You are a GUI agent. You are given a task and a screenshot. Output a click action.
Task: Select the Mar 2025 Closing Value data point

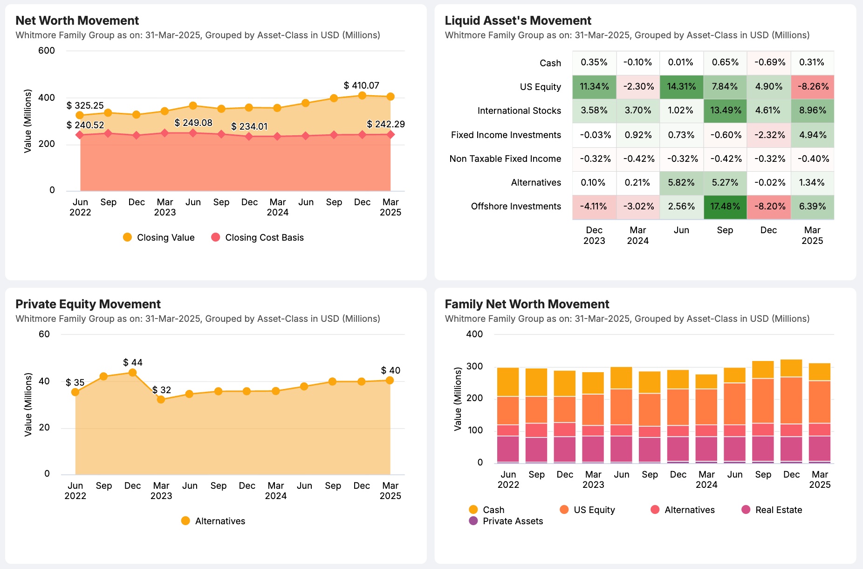coord(390,97)
